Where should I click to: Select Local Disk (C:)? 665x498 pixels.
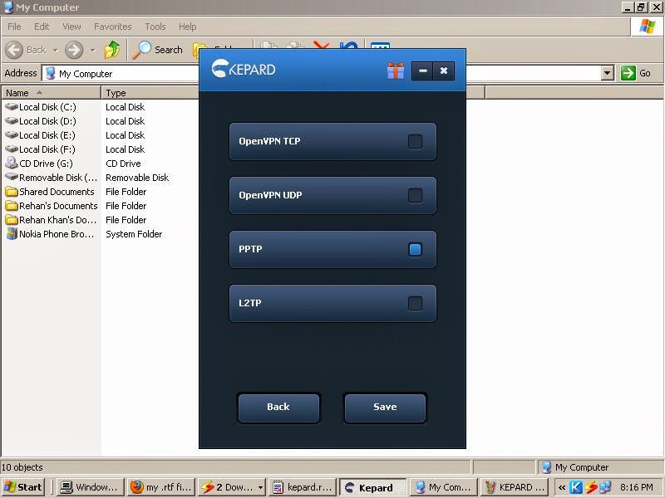[41, 107]
